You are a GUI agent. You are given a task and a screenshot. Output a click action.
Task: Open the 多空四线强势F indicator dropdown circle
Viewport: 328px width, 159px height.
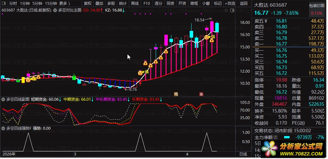(x=3, y=128)
